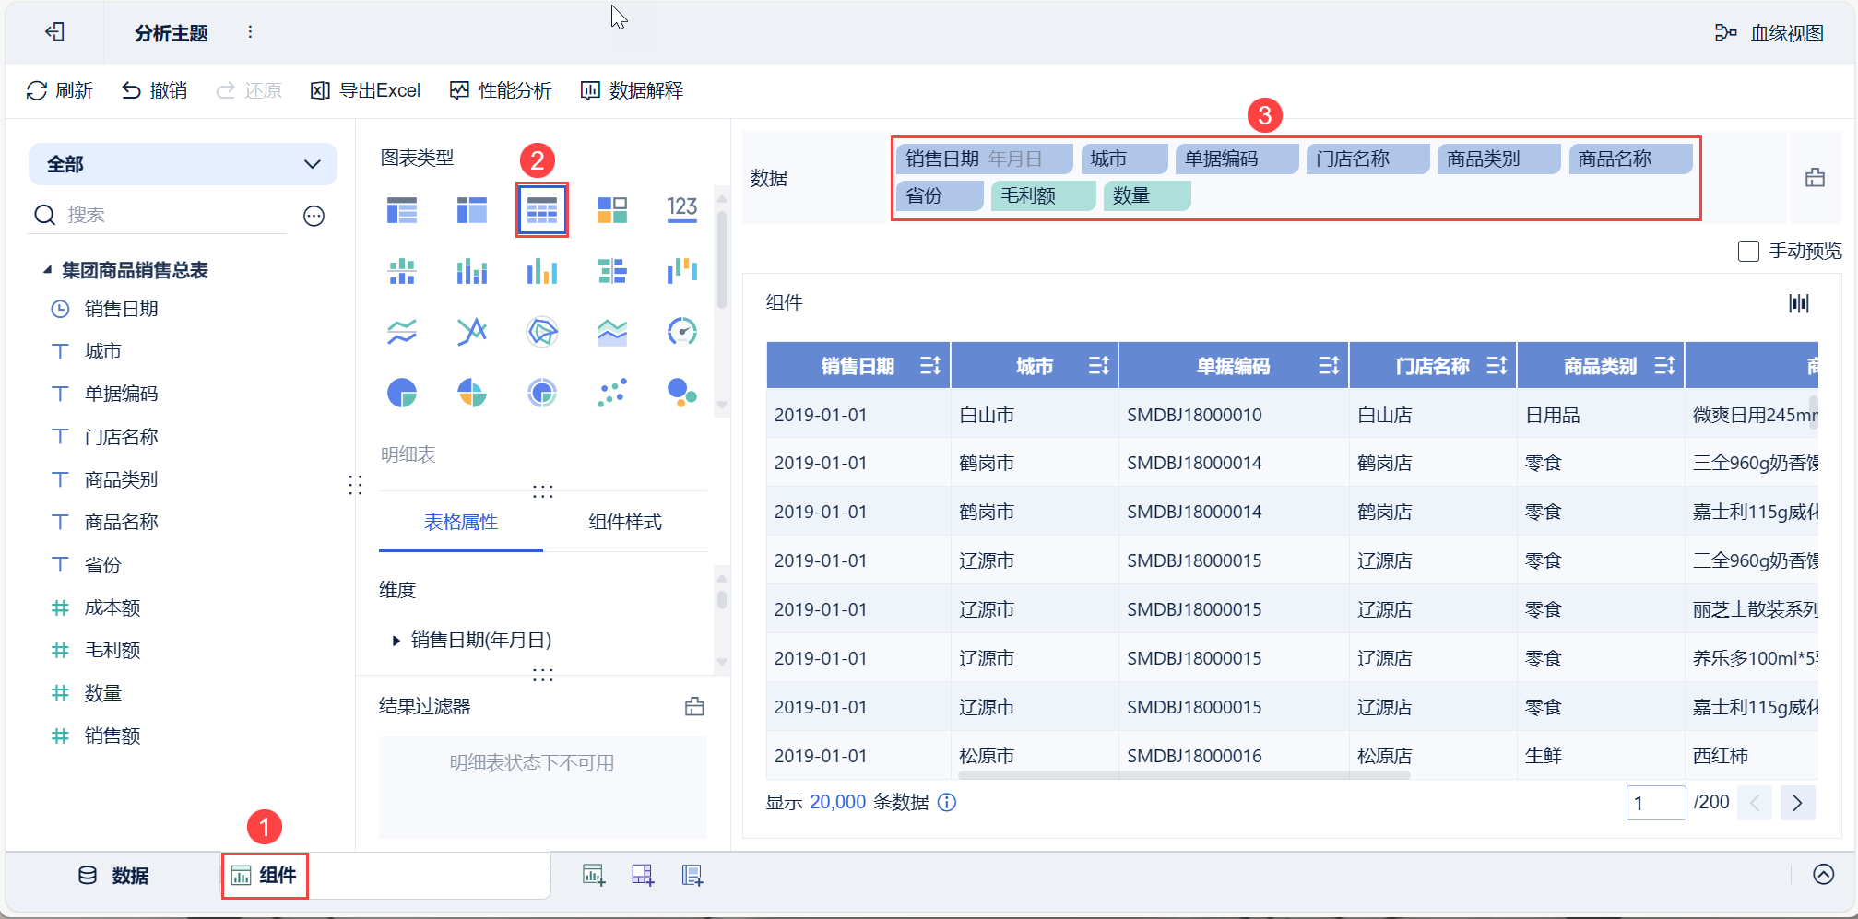Open the filter icon beside the data bar
This screenshot has height=919, width=1858.
click(1815, 178)
